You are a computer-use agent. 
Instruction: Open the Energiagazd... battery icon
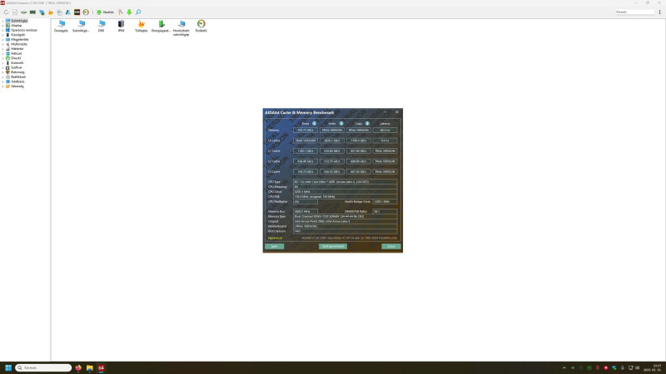pos(161,27)
